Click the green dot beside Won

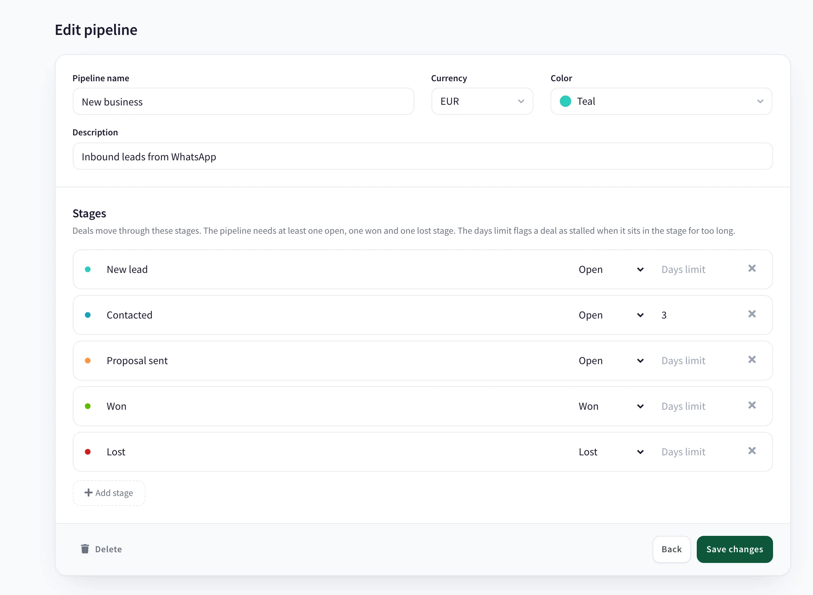tap(88, 406)
